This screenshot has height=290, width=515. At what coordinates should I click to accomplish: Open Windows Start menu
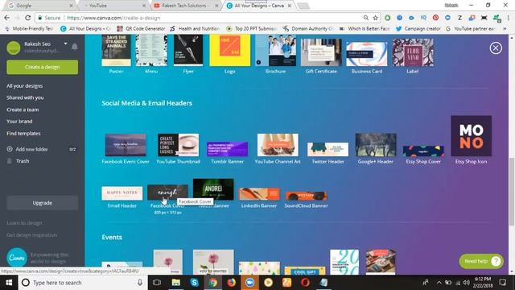tap(9, 283)
